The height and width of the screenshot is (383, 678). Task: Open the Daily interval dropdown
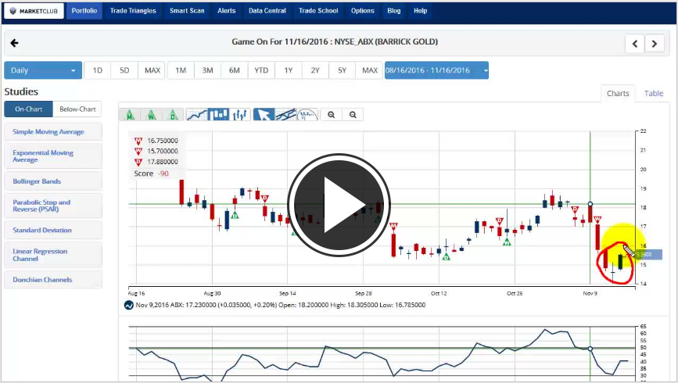pyautogui.click(x=43, y=70)
